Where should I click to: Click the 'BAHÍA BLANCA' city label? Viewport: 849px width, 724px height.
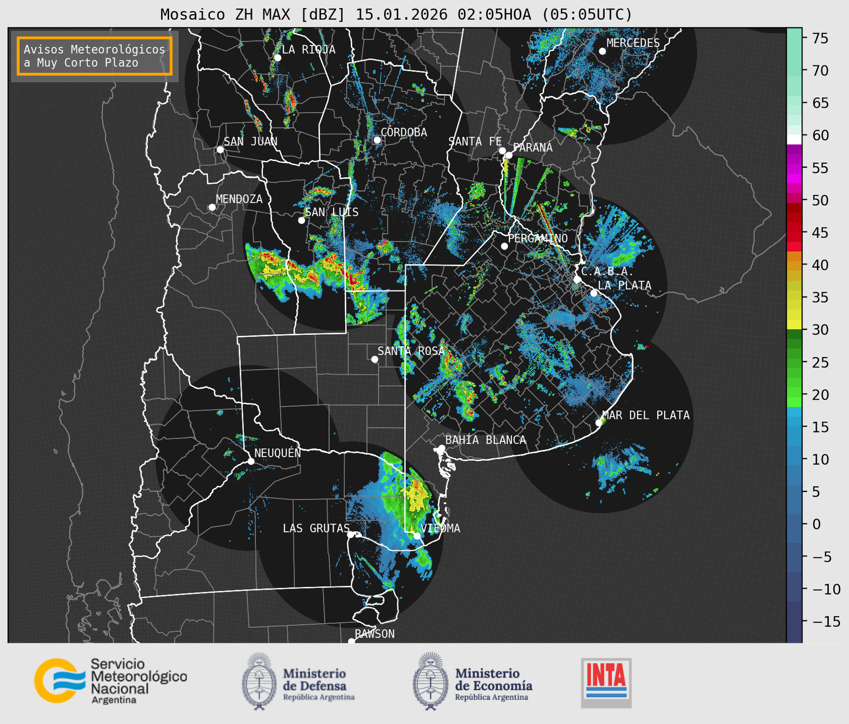click(x=486, y=440)
